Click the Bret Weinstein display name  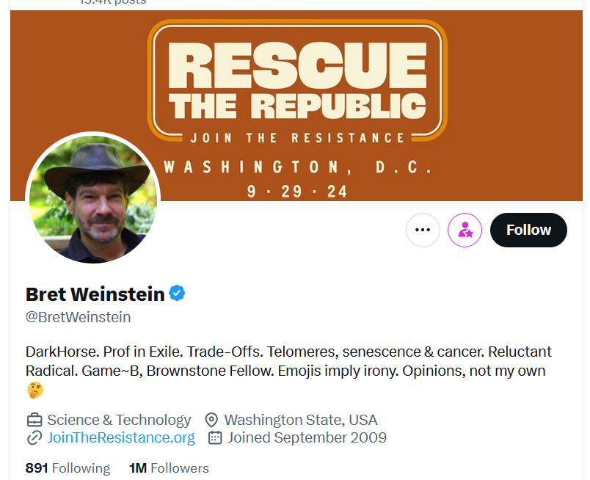coord(95,294)
